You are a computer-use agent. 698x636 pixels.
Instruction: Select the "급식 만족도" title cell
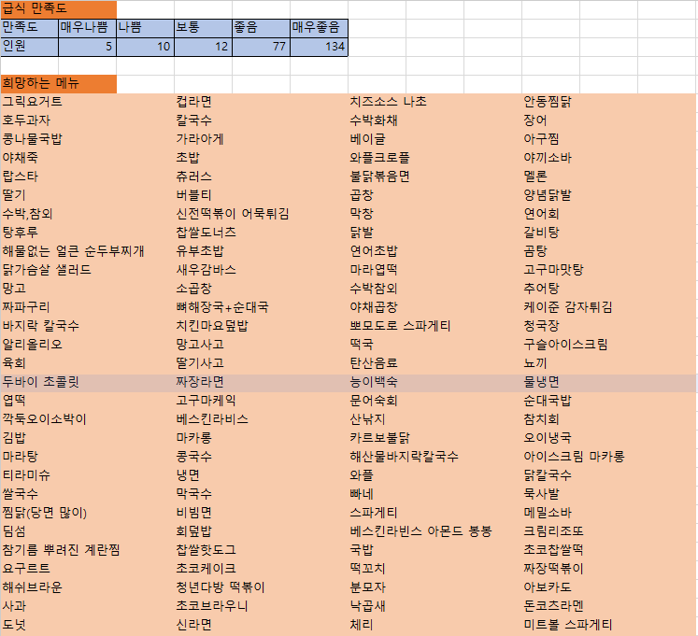[58, 8]
